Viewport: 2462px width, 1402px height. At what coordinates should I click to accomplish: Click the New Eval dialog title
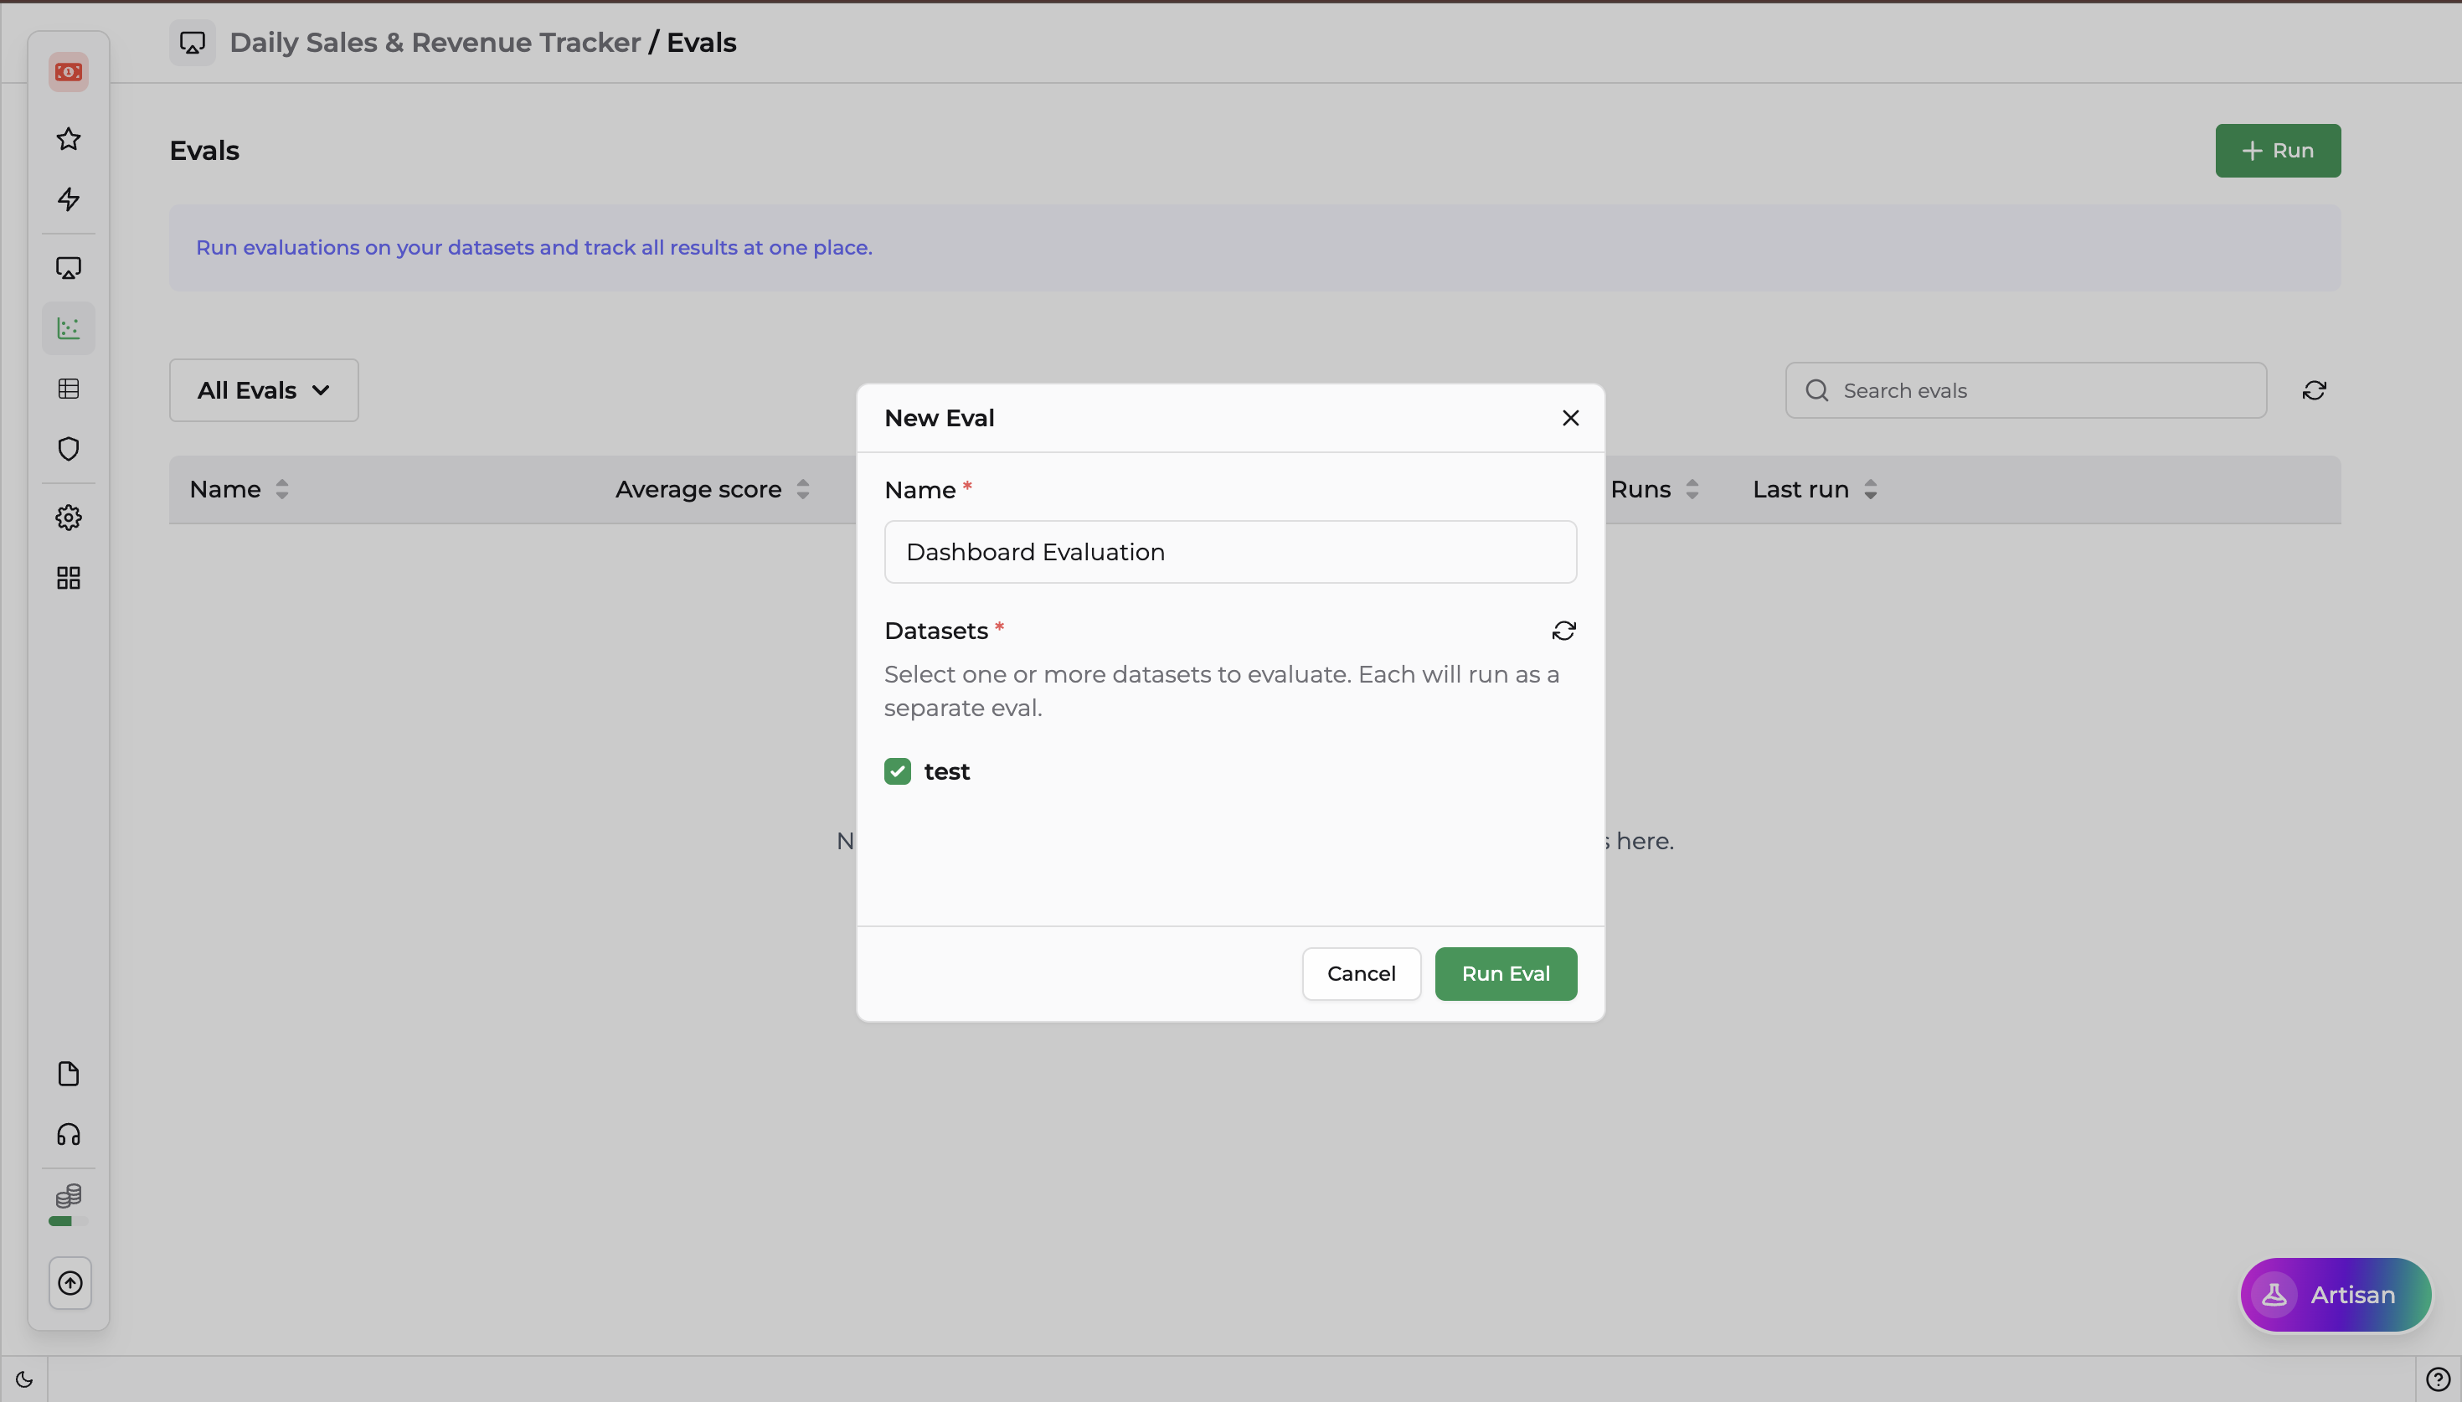click(x=939, y=418)
